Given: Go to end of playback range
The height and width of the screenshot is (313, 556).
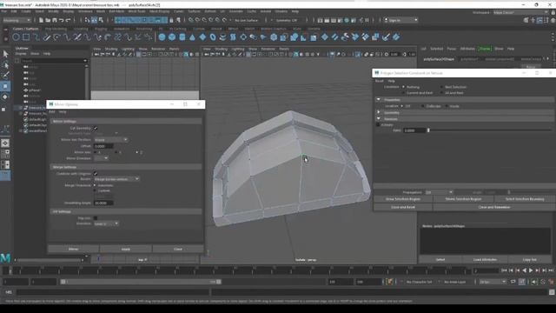Looking at the screenshot, I should pyautogui.click(x=551, y=270).
